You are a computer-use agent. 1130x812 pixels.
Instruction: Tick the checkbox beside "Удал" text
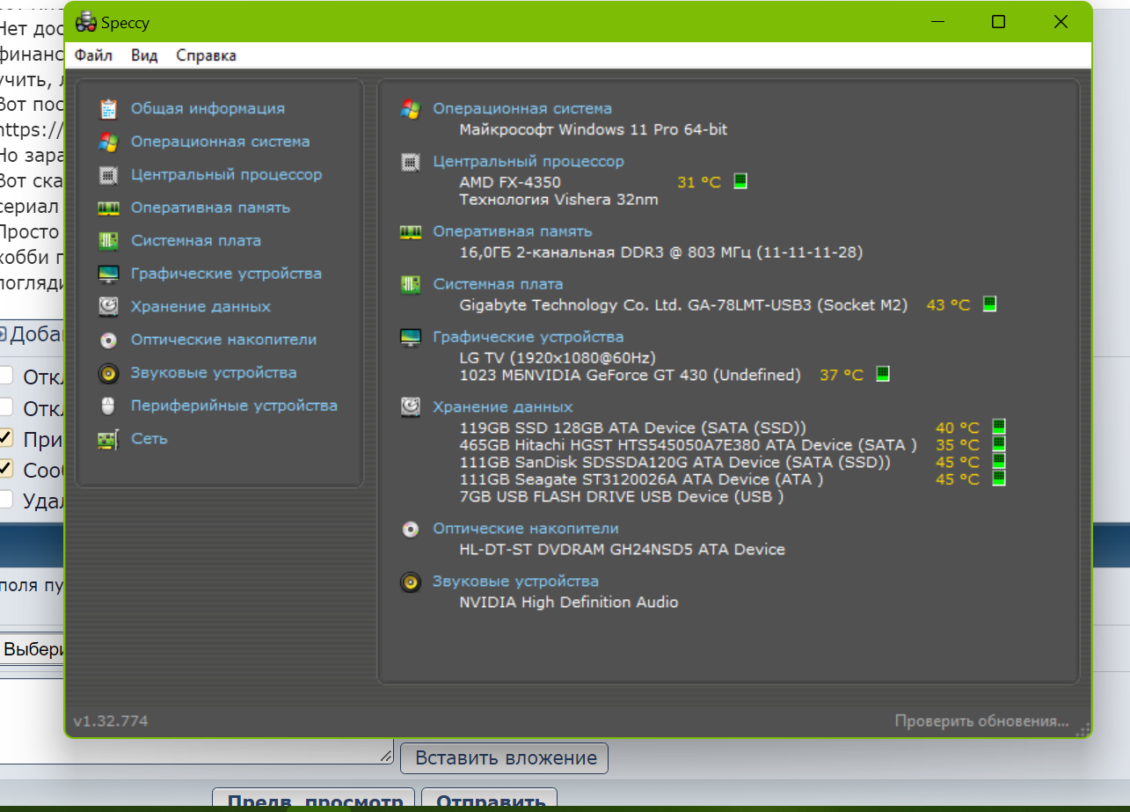click(6, 499)
